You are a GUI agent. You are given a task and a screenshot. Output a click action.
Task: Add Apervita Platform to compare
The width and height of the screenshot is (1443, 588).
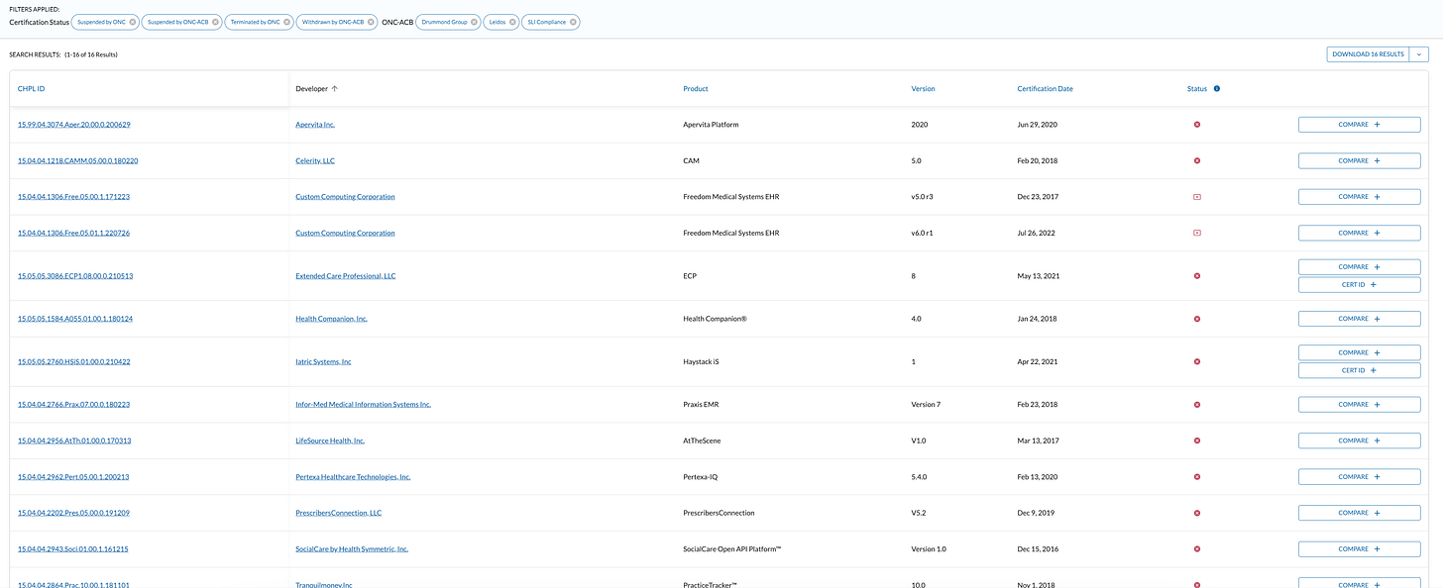1359,125
